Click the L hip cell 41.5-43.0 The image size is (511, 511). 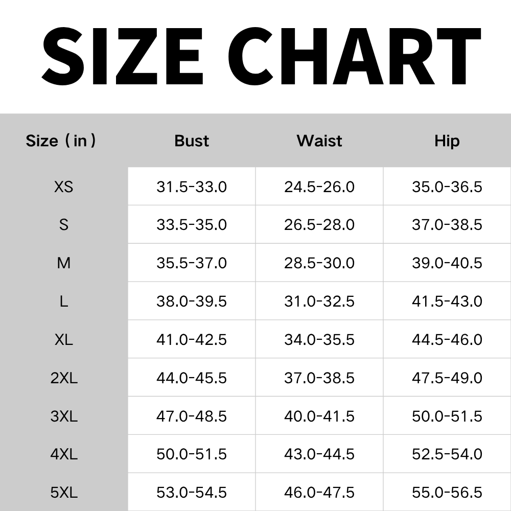(x=447, y=301)
